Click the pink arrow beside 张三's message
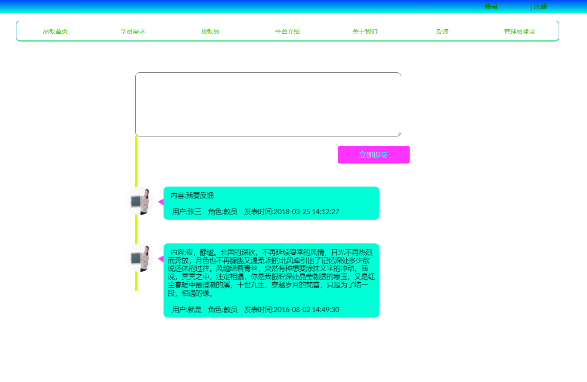Viewport: 587px width, 382px height. pyautogui.click(x=161, y=201)
